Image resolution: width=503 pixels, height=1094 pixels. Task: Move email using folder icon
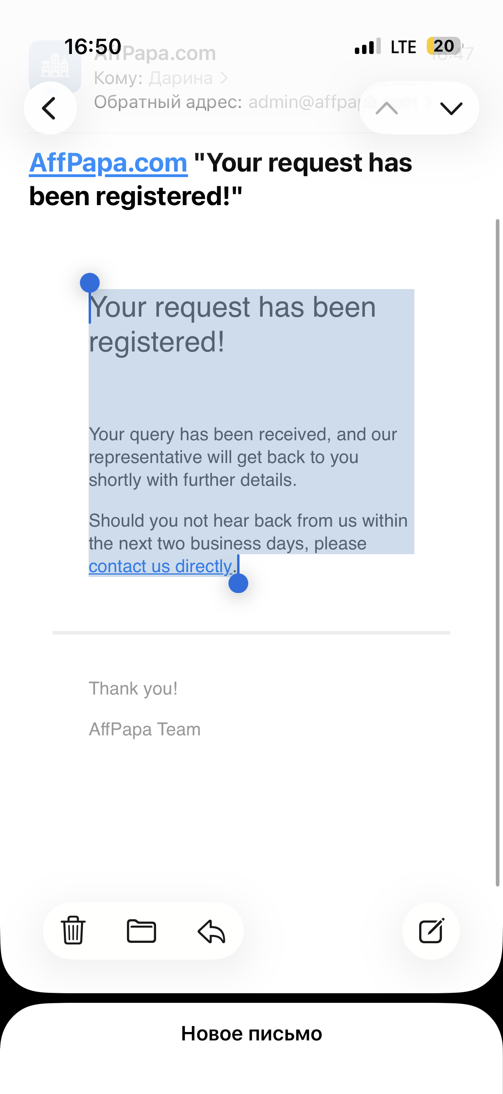(x=141, y=930)
